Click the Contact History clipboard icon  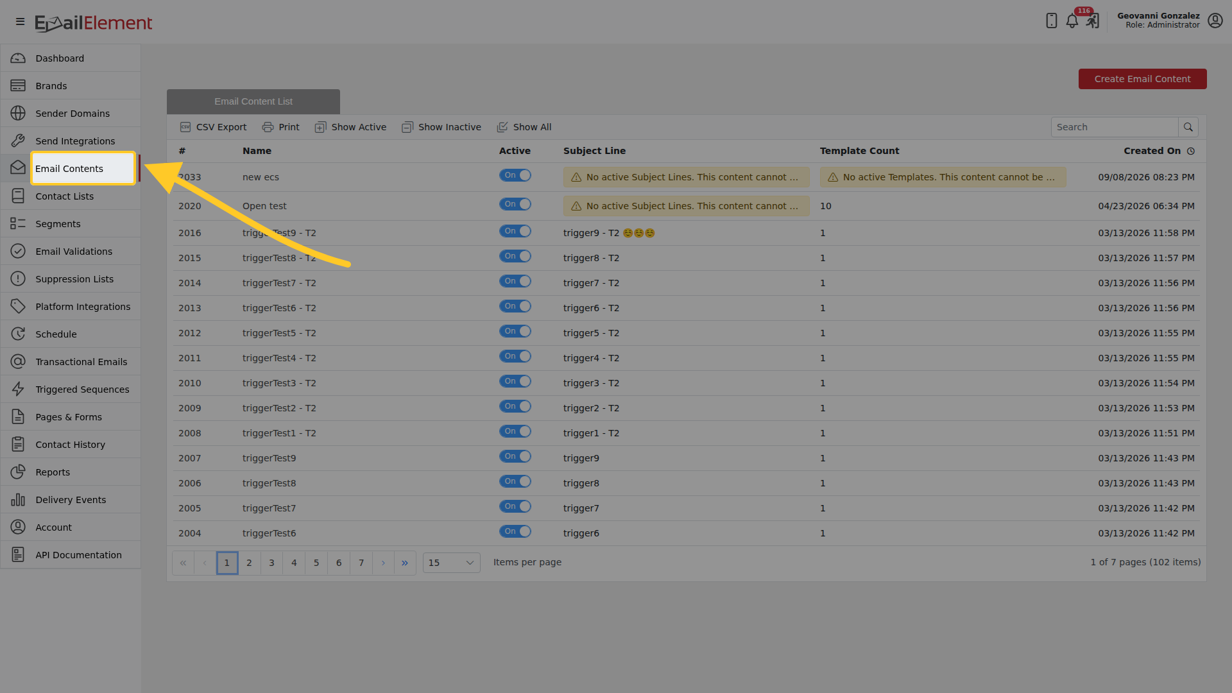(18, 445)
